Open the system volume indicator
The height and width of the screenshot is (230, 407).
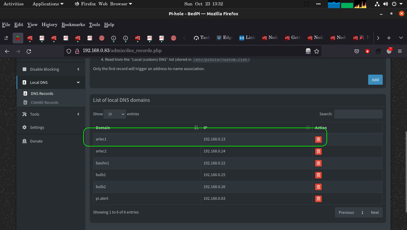coord(385,4)
